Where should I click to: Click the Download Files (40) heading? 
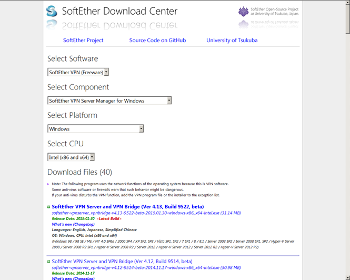coord(79,172)
